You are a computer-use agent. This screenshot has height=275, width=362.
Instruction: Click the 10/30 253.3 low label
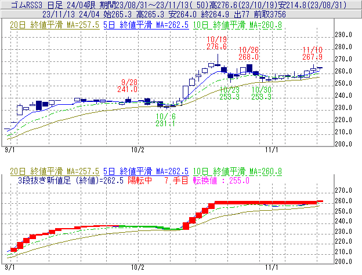261,93
